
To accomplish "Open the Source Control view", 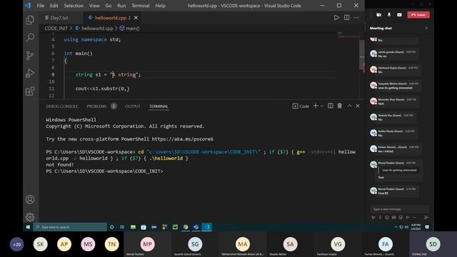I will tap(30, 56).
